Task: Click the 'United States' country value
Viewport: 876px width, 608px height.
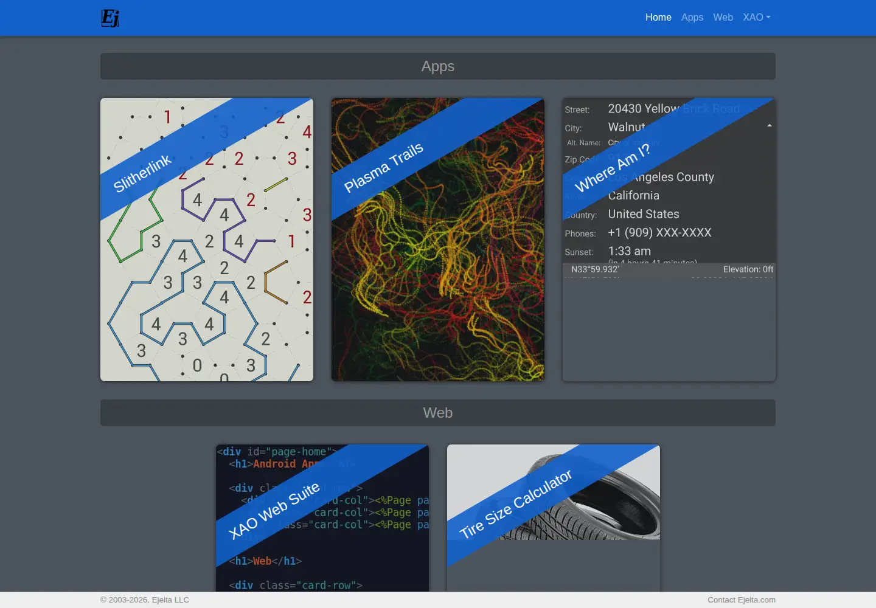Action: point(644,214)
